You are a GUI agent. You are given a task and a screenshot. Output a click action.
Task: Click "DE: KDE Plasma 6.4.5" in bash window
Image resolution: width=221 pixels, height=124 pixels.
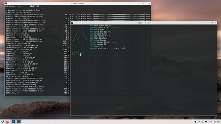coord(100,36)
